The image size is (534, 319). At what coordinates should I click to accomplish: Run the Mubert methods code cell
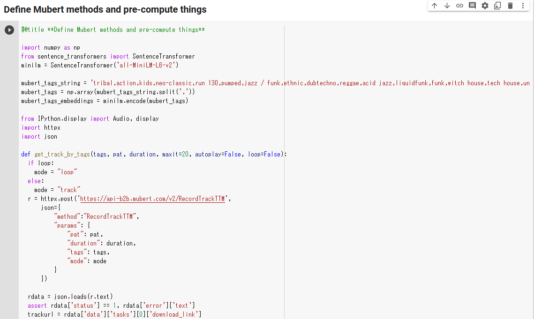tap(9, 30)
